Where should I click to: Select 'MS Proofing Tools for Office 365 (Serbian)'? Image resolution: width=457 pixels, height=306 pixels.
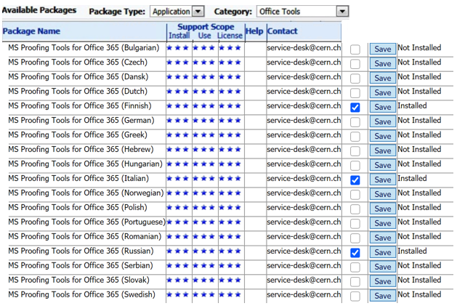[81, 266]
